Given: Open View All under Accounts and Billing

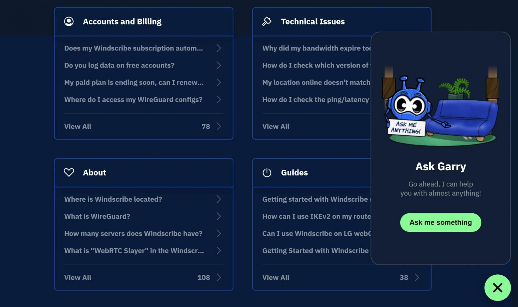Looking at the screenshot, I should (x=77, y=126).
